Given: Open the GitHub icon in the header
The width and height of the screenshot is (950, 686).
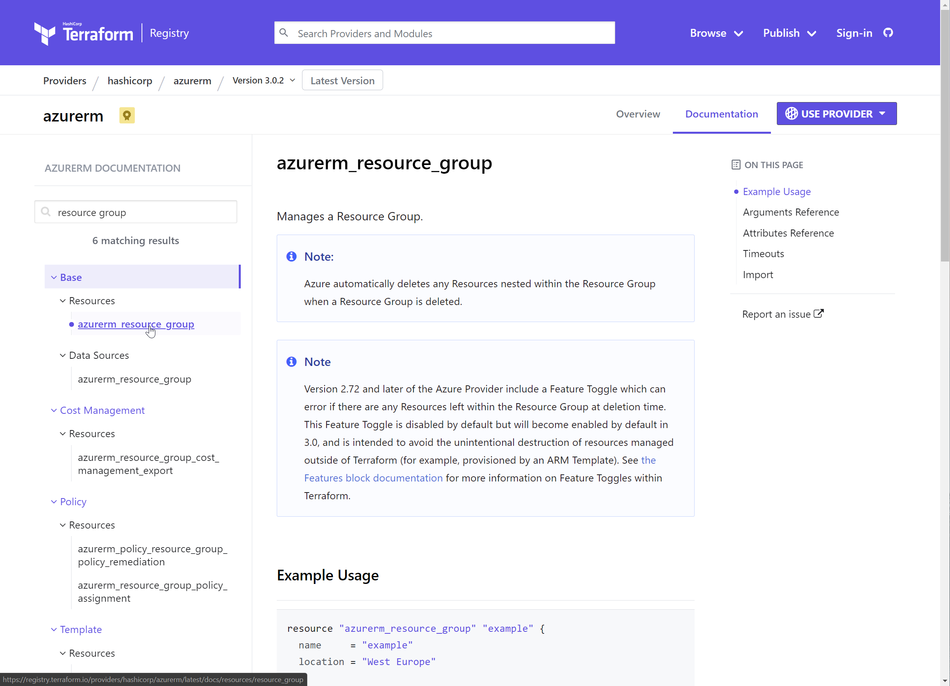Looking at the screenshot, I should [889, 33].
